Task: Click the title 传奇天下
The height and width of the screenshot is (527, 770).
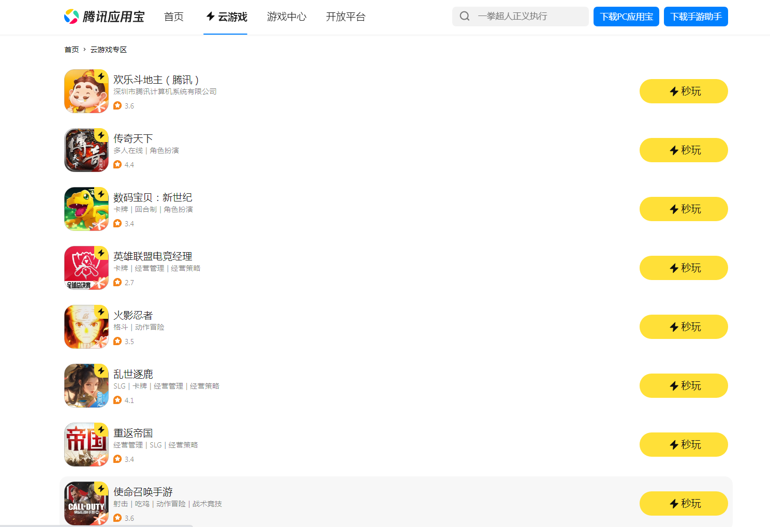Action: coord(133,138)
